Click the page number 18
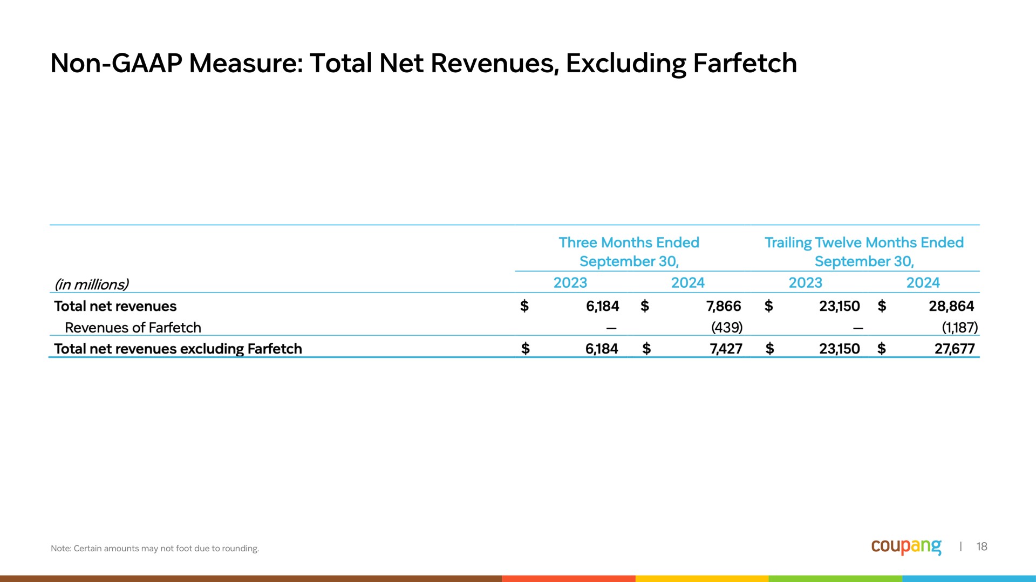Viewport: 1036px width, 582px height. [982, 547]
